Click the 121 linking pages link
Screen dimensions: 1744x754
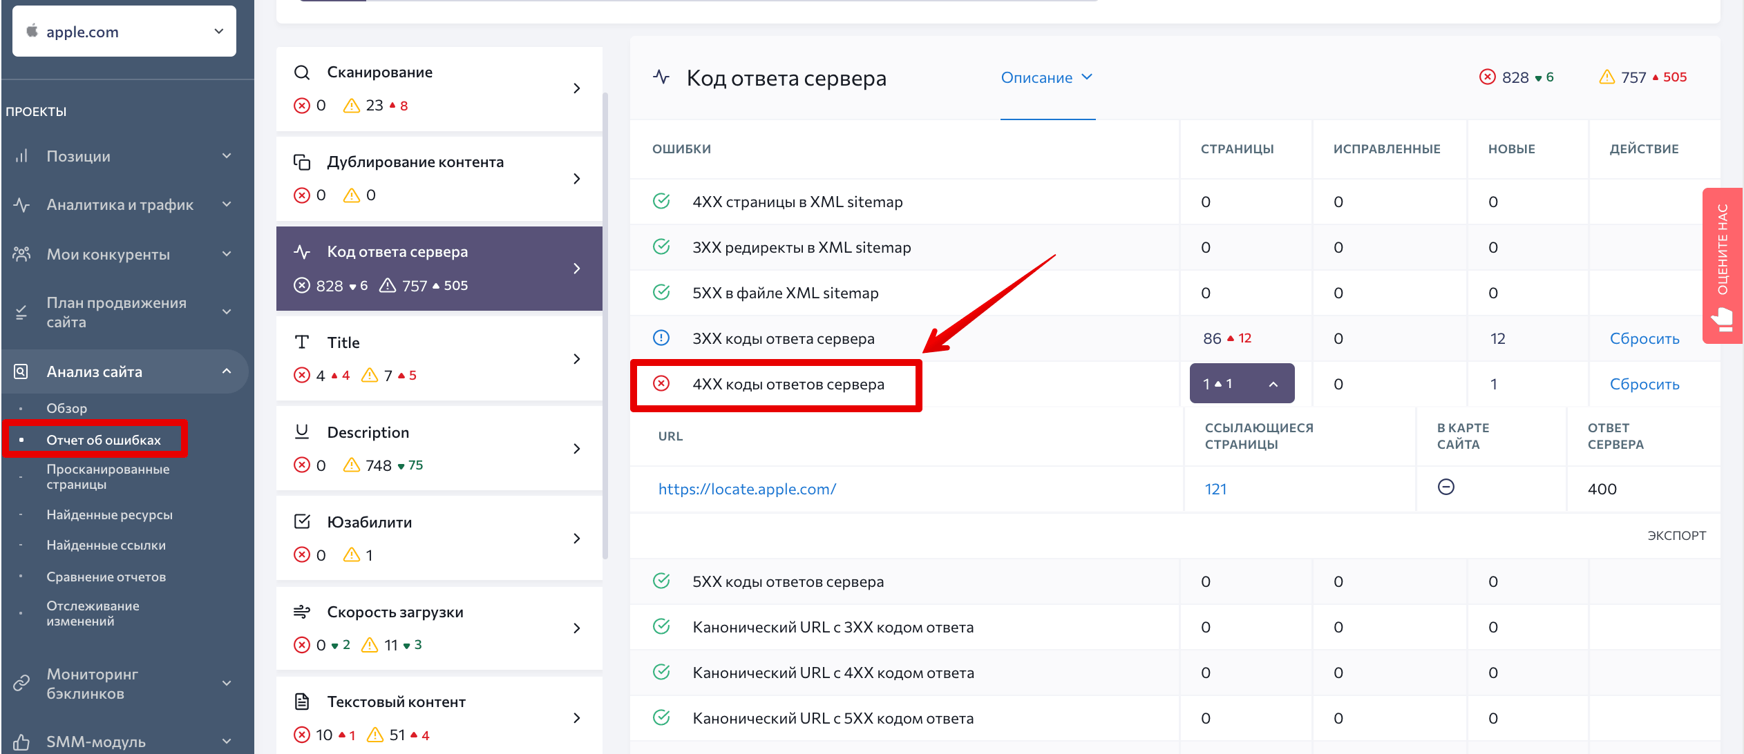[x=1215, y=489]
